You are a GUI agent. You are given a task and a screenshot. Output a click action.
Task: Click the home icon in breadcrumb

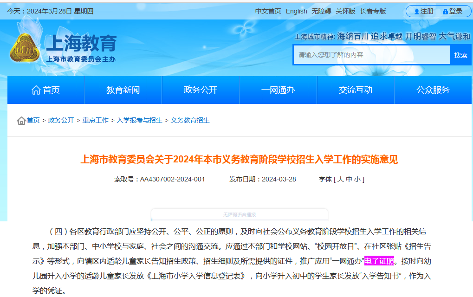tap(21, 121)
